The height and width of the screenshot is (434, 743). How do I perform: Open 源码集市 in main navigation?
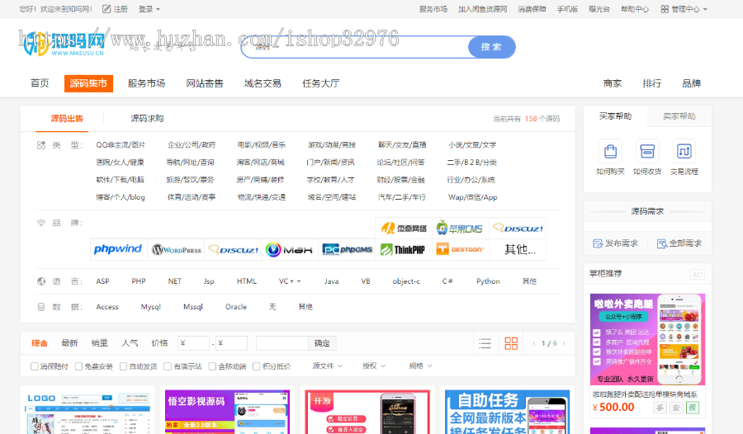88,83
